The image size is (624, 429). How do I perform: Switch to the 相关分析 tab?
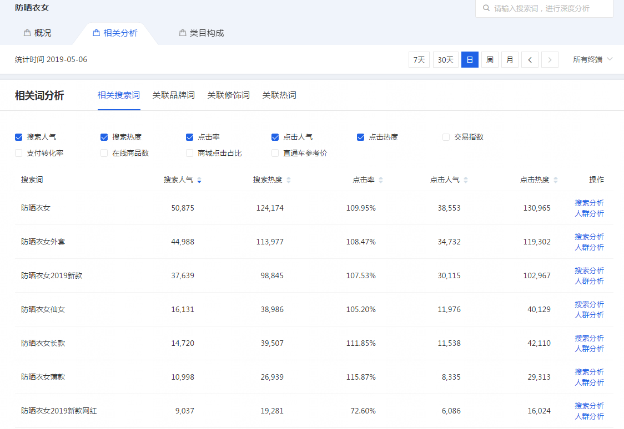tap(115, 33)
